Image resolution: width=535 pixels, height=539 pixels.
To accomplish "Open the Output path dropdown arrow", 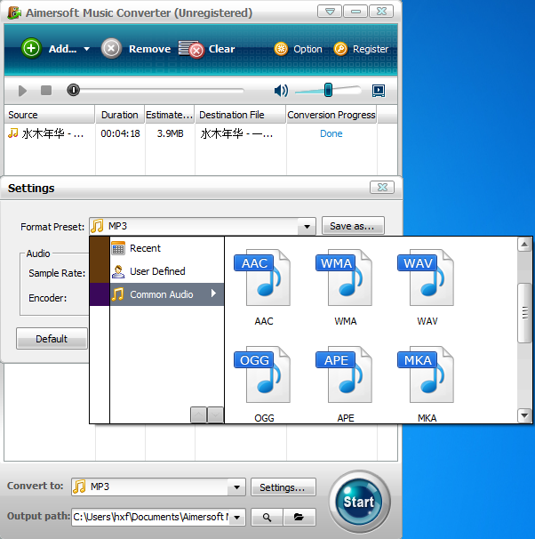I will [237, 517].
